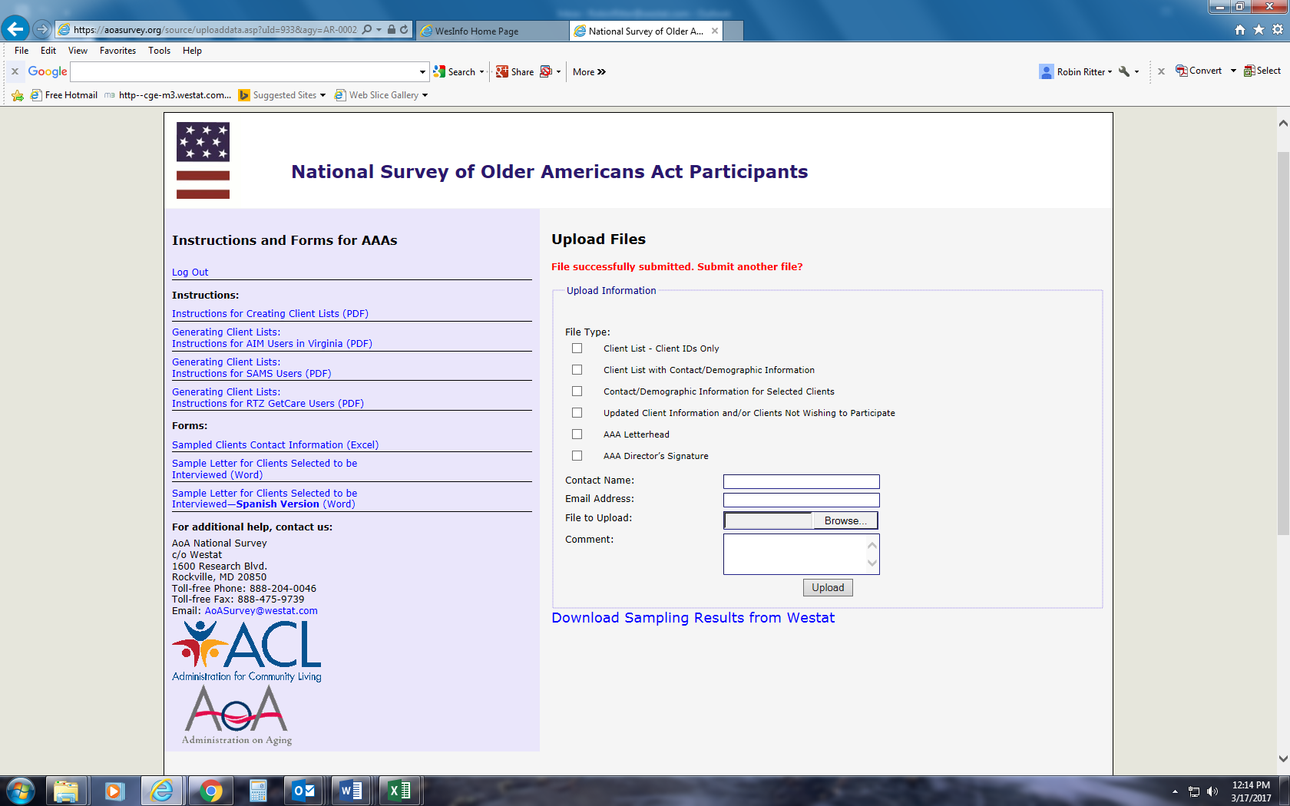Open Google Chrome from taskbar
This screenshot has height=806, width=1290.
[210, 791]
